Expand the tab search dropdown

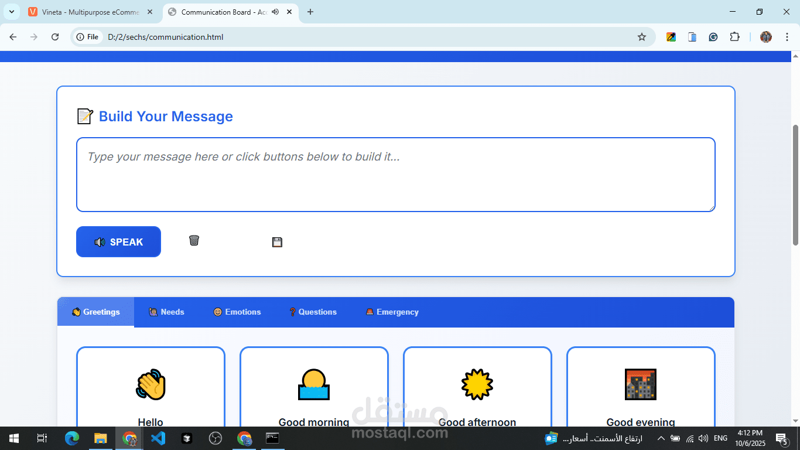pos(11,12)
